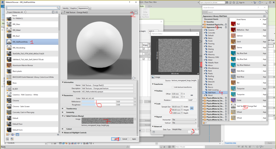
Task: Click the Texture Editor help question mark icon
Action: [x=154, y=132]
